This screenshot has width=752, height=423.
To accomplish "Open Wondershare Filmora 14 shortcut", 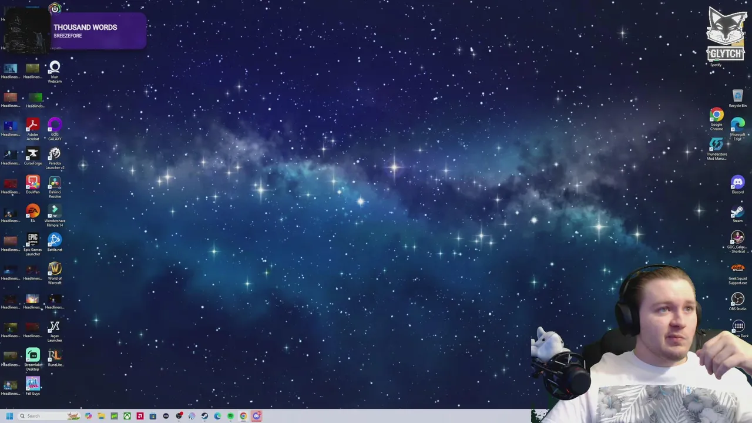I will click(55, 216).
